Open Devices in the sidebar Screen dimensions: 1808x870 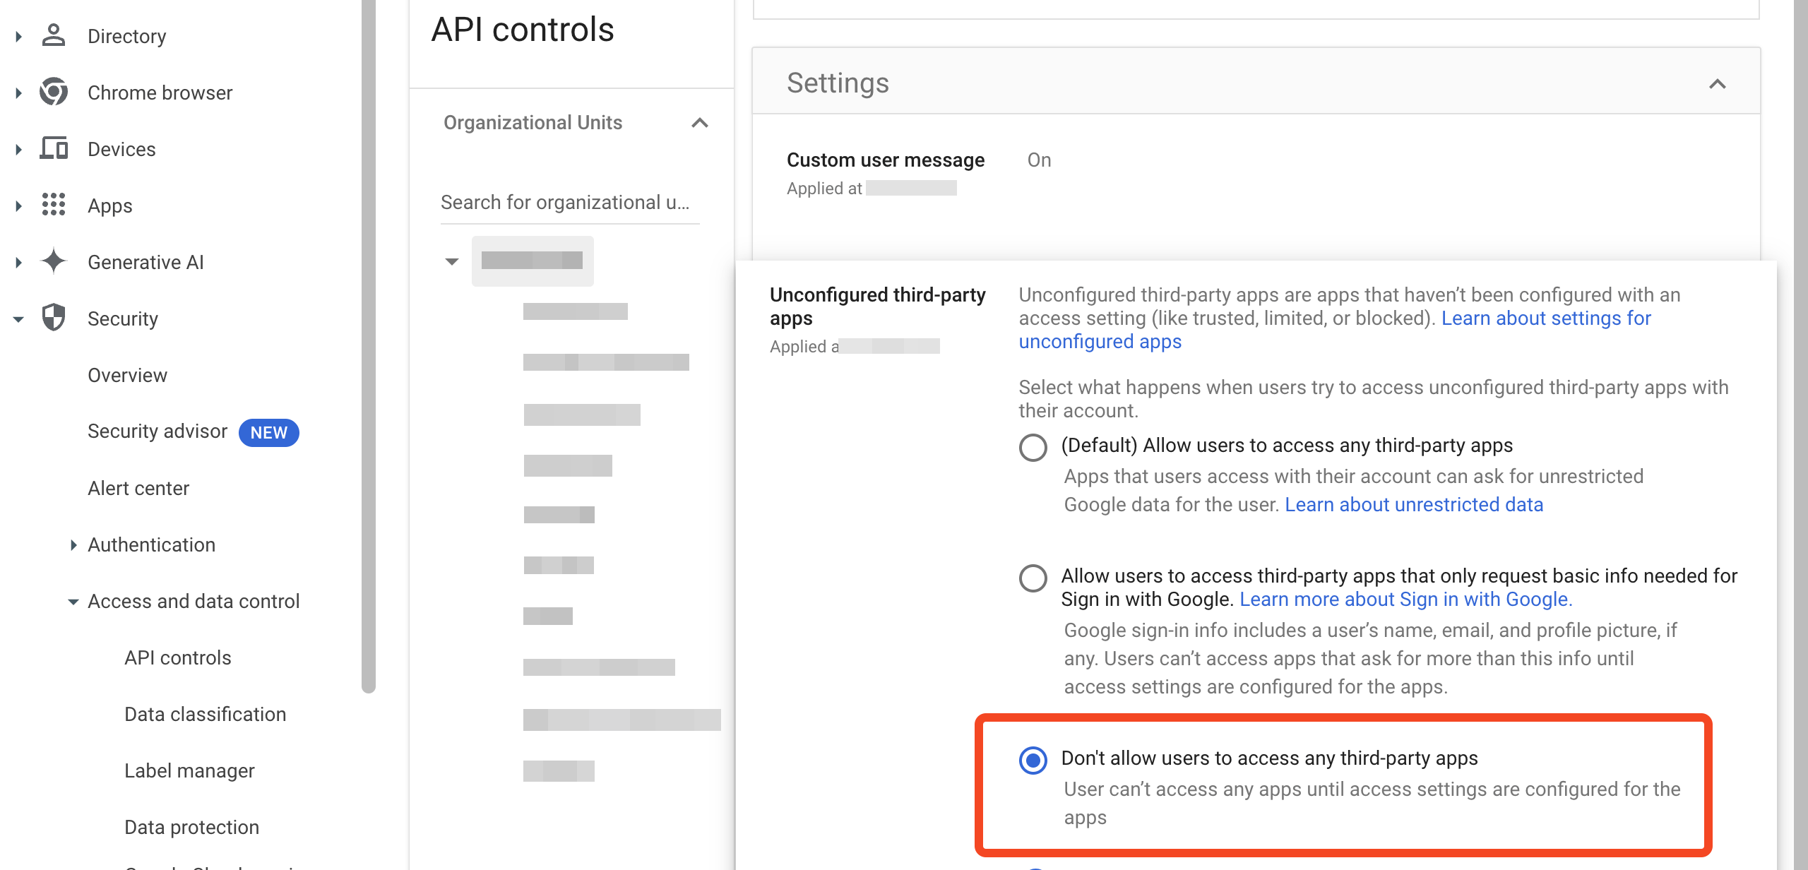point(121,149)
